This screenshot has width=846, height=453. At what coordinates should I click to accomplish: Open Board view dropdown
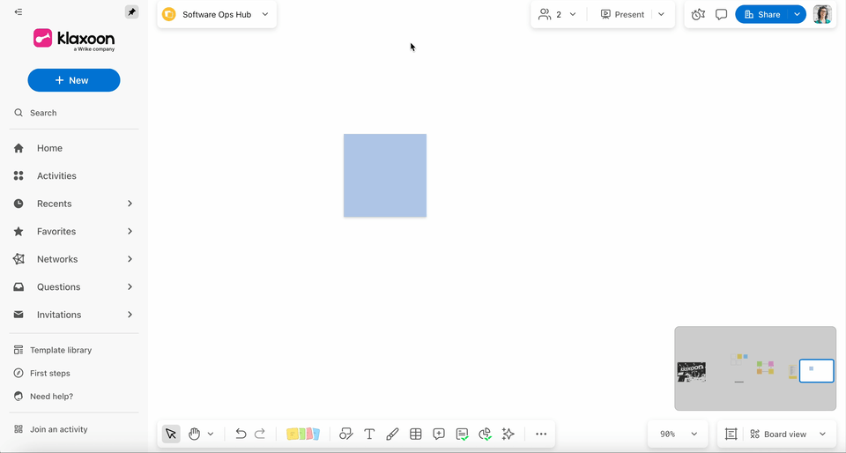point(787,434)
